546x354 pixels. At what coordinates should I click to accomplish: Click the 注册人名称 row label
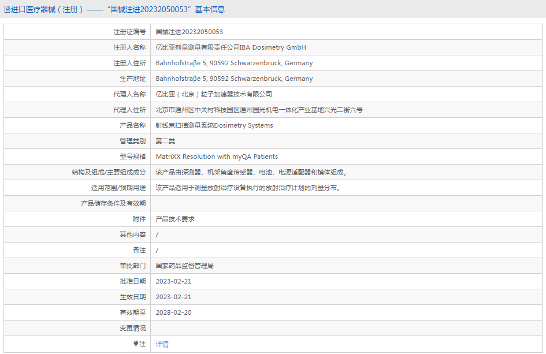tap(129, 47)
